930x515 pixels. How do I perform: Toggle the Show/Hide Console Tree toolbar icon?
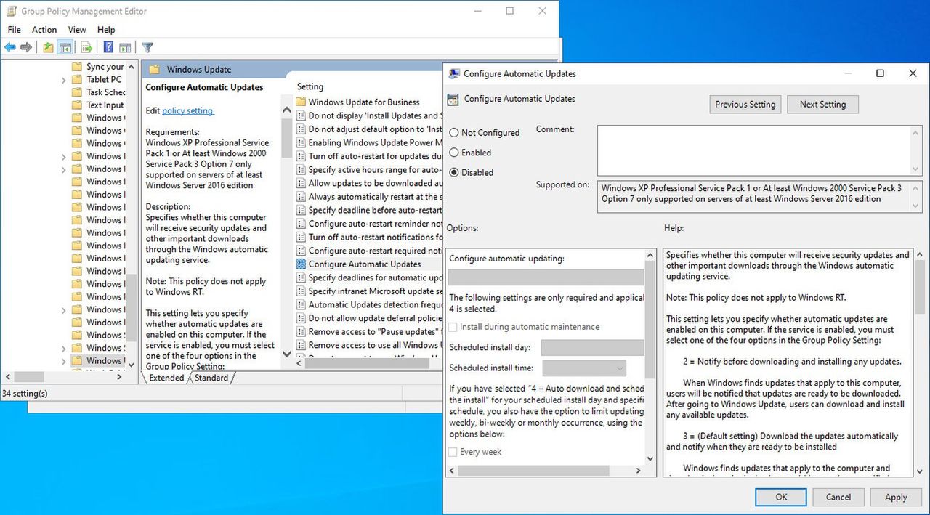(65, 47)
